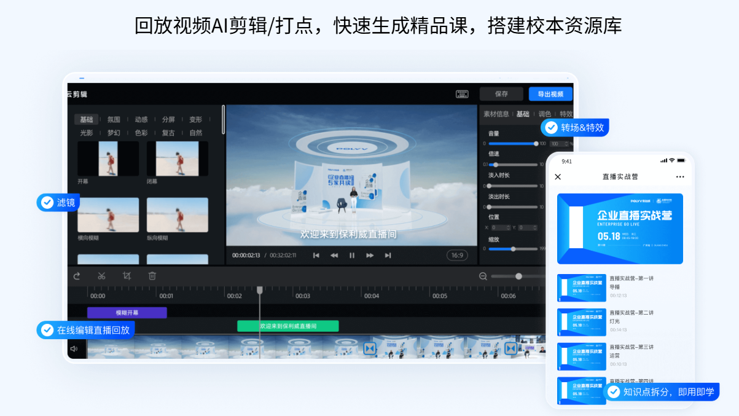739x416 pixels.
Task: Click the 保存 button
Action: point(501,94)
